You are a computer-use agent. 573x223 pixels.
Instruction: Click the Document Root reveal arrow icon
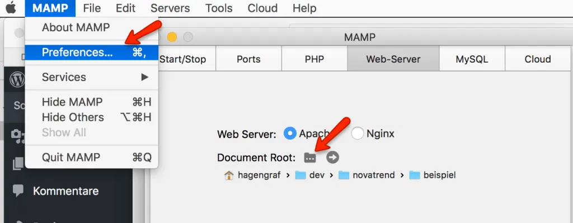[332, 158]
